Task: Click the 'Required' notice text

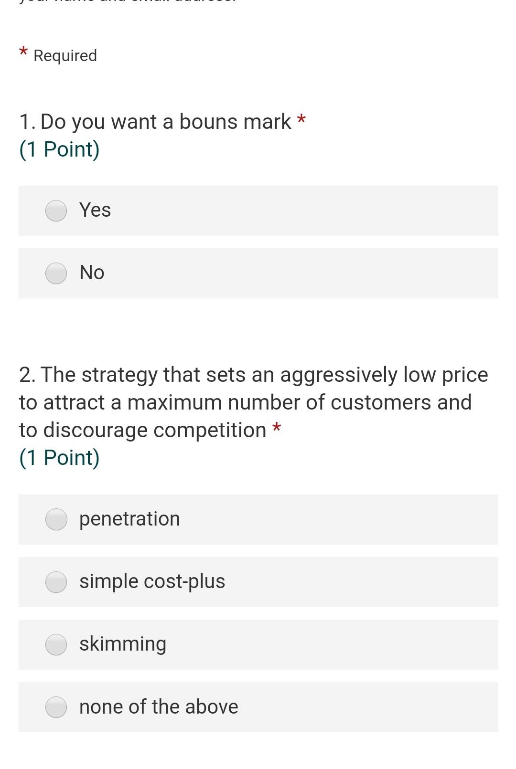Action: [x=65, y=56]
